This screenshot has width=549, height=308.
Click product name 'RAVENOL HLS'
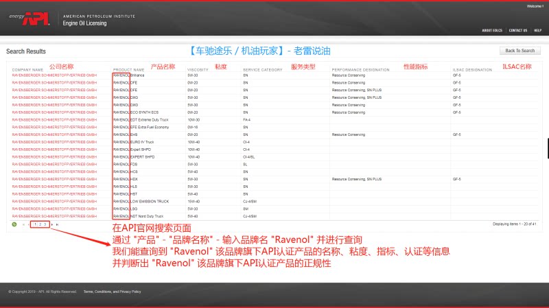click(126, 187)
